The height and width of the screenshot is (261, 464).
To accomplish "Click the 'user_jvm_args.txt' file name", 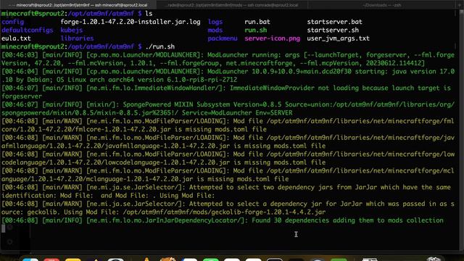I will [339, 38].
